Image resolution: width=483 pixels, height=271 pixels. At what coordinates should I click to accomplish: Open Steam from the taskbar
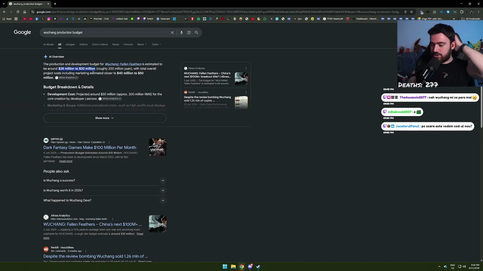258,266
